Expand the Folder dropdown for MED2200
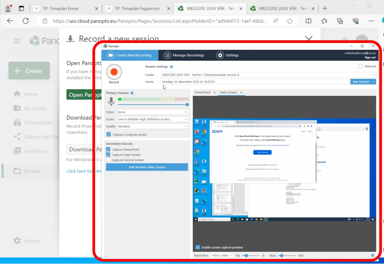The width and height of the screenshot is (384, 268). click(x=373, y=75)
